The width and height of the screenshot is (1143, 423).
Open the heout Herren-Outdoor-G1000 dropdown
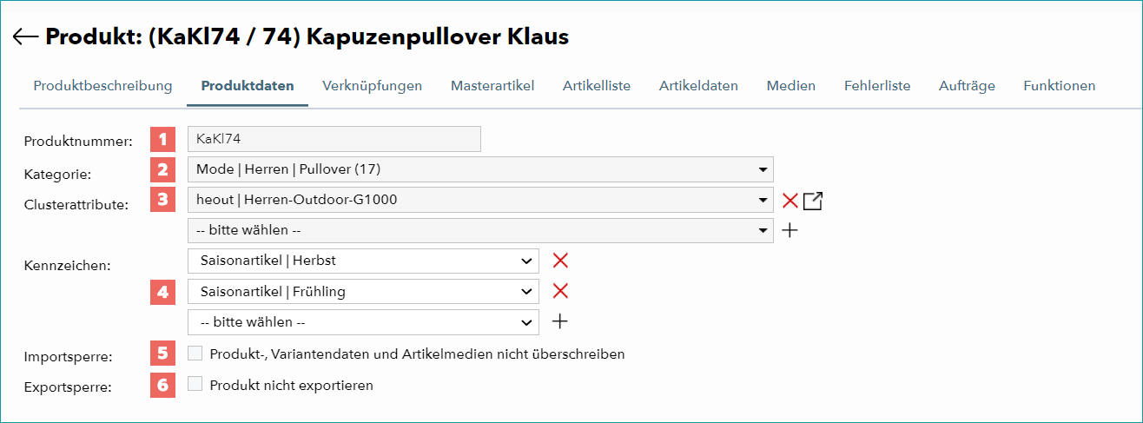480,200
